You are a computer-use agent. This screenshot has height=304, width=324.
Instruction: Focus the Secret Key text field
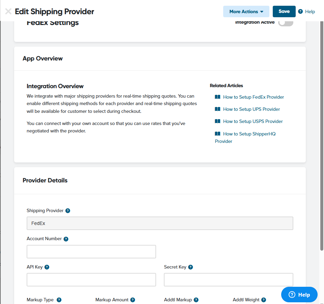229,280
